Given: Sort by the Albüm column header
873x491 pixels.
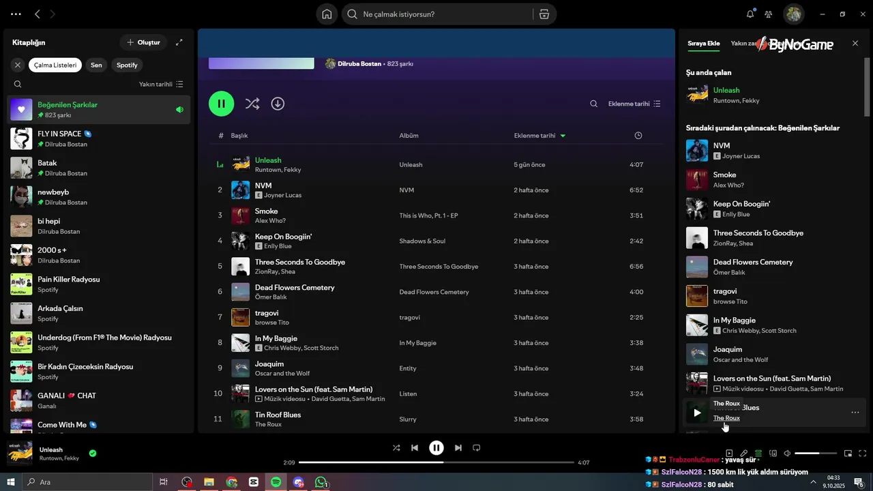Looking at the screenshot, I should click(x=409, y=136).
